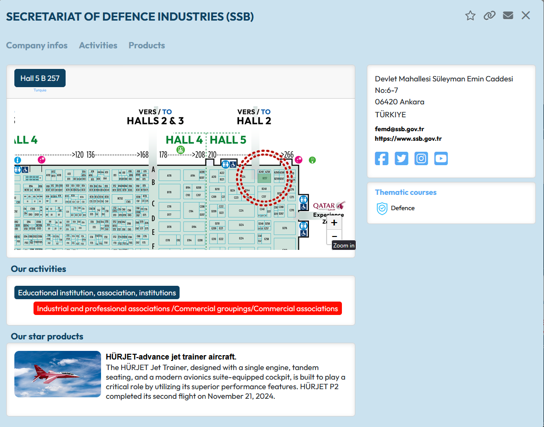Select booth BC152 on the floor map
The height and width of the screenshot is (427, 544).
coord(120,198)
